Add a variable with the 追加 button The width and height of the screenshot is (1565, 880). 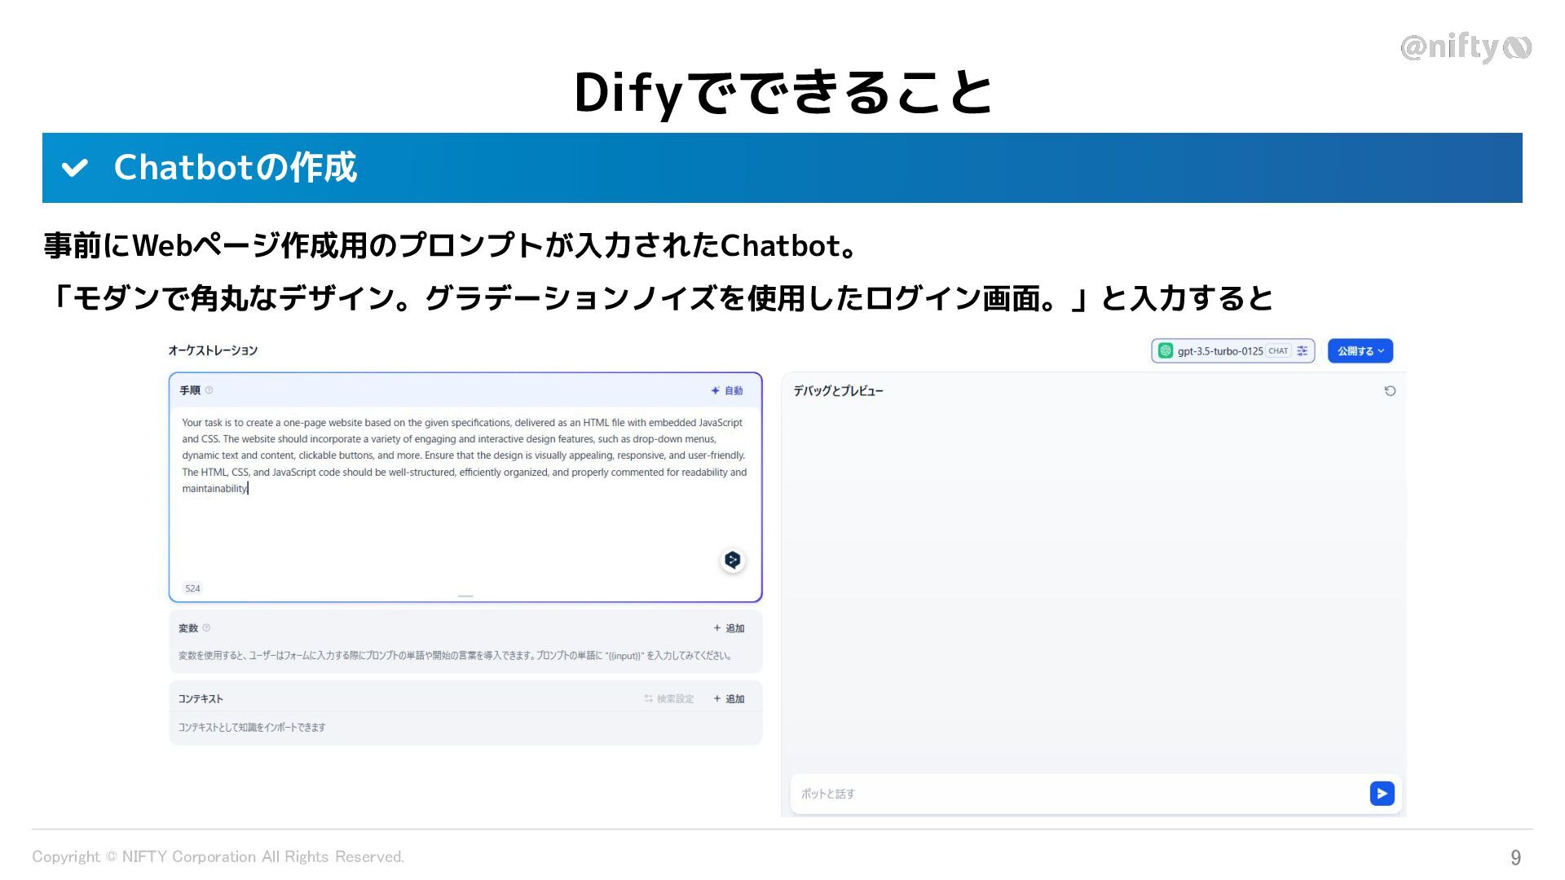(x=729, y=628)
